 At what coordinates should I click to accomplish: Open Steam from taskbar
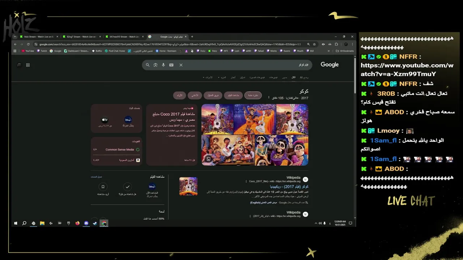pos(95,224)
